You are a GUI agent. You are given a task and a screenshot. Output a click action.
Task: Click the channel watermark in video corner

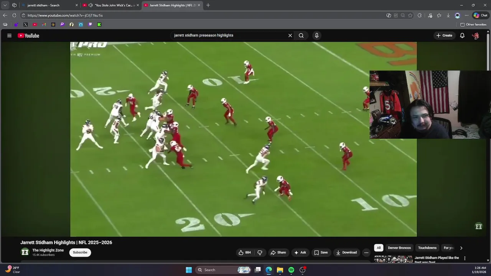click(x=479, y=226)
